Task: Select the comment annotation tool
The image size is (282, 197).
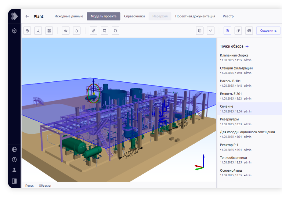Action: [104, 31]
